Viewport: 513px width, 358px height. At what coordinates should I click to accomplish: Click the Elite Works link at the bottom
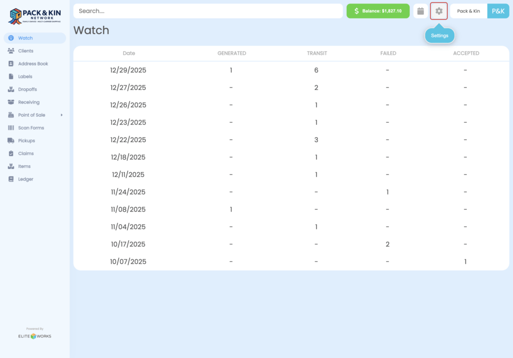pyautogui.click(x=35, y=336)
